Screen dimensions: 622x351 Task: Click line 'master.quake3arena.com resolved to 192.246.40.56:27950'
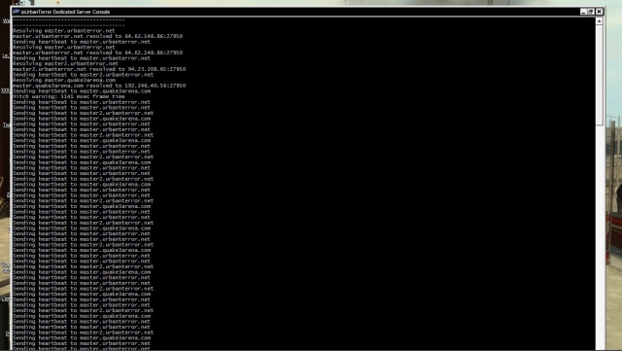(x=99, y=86)
